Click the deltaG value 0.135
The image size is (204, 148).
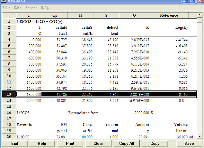click(114, 89)
